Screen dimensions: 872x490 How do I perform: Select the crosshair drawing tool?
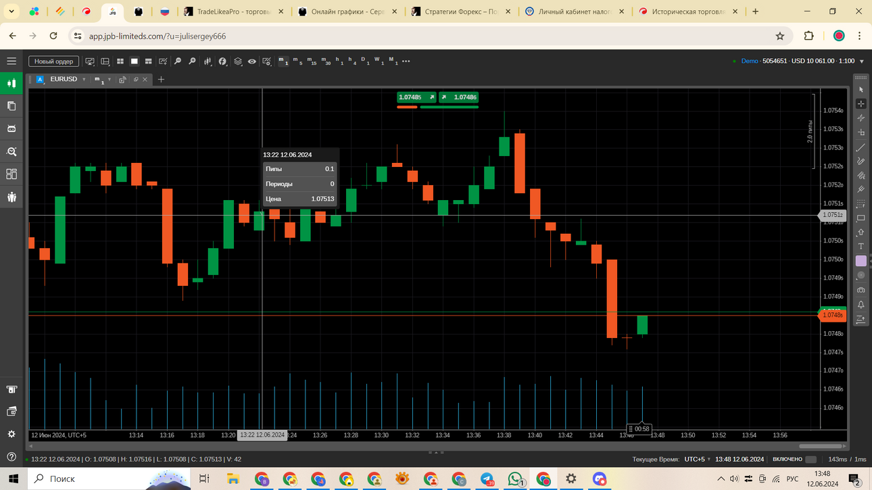[861, 103]
